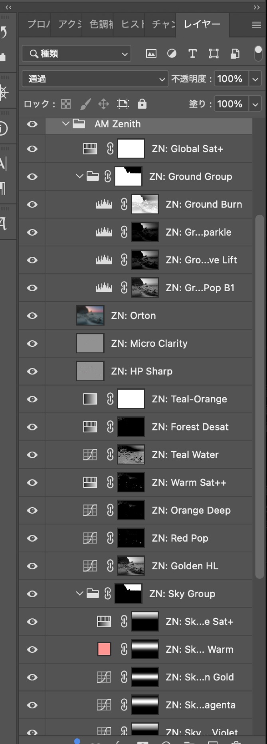Image resolution: width=267 pixels, height=744 pixels.
Task: Select the ZN: Gro...ve Lift layer name
Action: coord(201,260)
